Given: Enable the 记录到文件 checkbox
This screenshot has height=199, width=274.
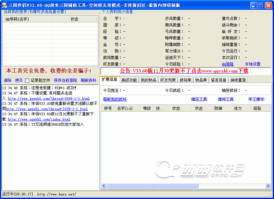Looking at the screenshot, I should pos(27,80).
